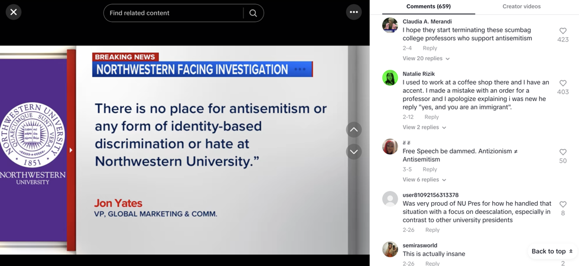Reply to Claudia A. Merandi's comment
Image resolution: width=579 pixels, height=266 pixels.
pyautogui.click(x=430, y=48)
